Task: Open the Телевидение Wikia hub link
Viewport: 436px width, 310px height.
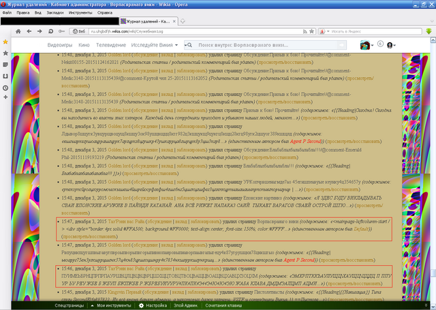Action: [x=111, y=45]
